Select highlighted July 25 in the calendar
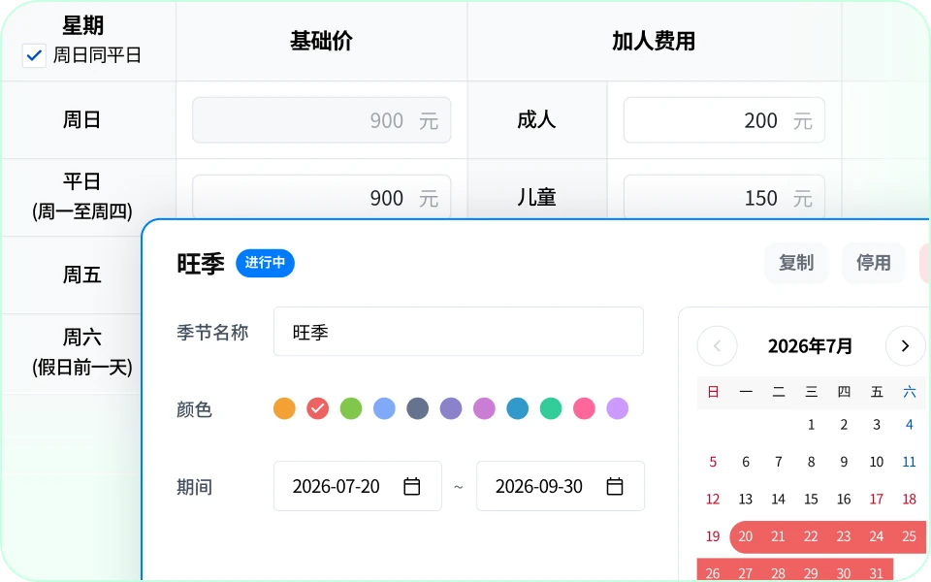Image resolution: width=931 pixels, height=582 pixels. click(x=909, y=536)
